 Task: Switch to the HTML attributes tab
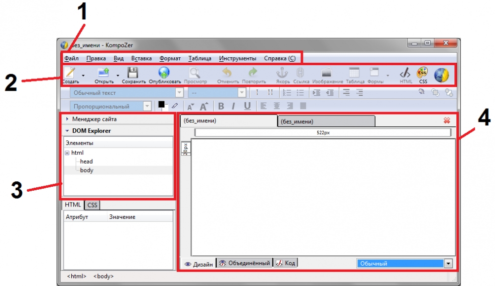[x=73, y=204]
